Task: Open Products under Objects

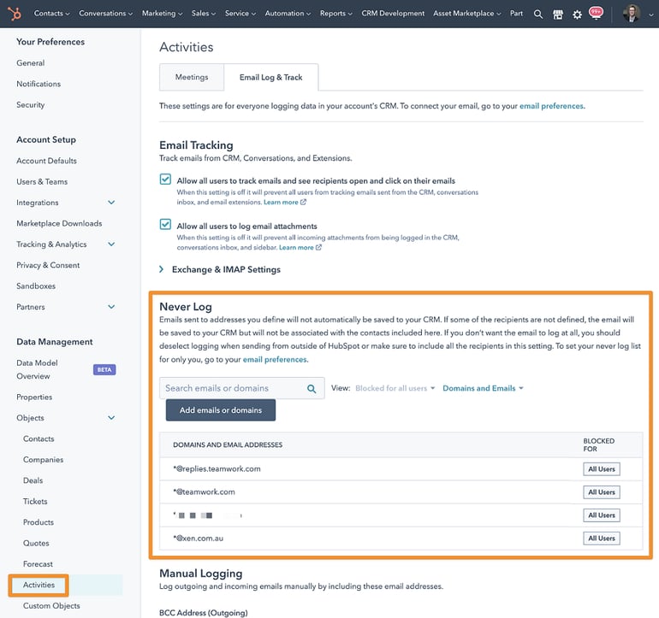Action: pyautogui.click(x=39, y=522)
